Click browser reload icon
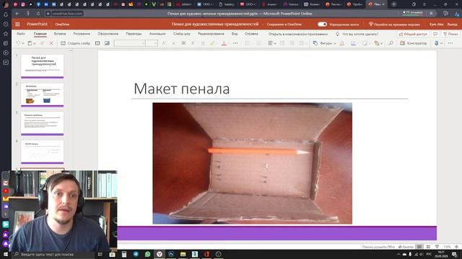The width and height of the screenshot is (462, 259). 38,14
